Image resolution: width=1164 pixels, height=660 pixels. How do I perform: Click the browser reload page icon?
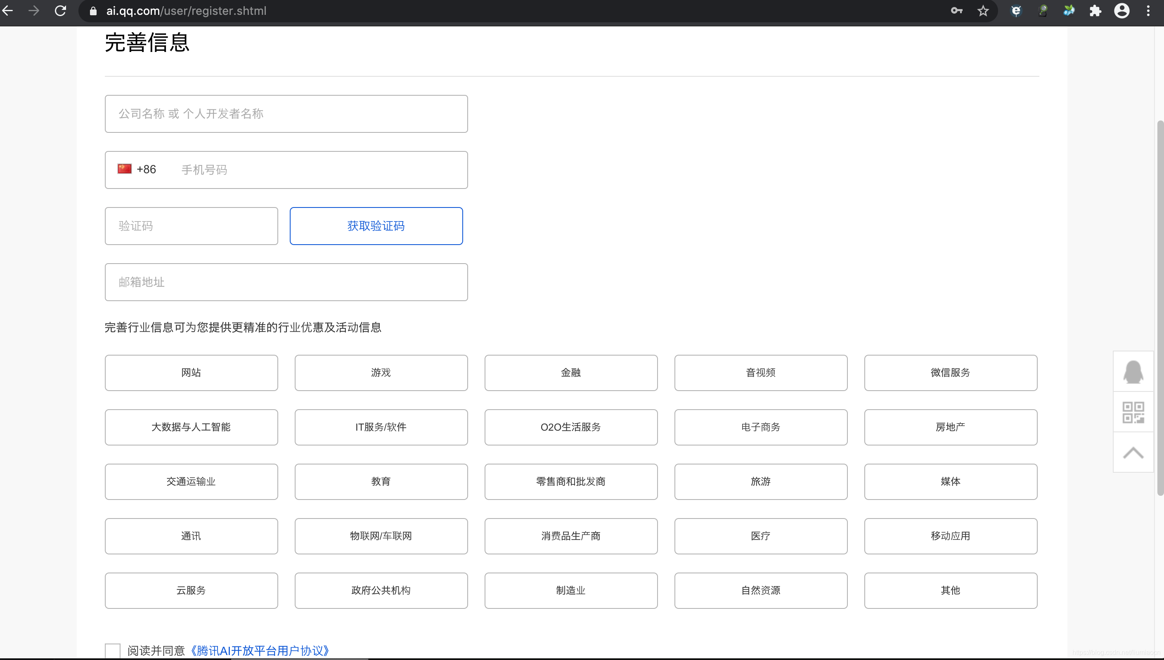[x=60, y=10]
